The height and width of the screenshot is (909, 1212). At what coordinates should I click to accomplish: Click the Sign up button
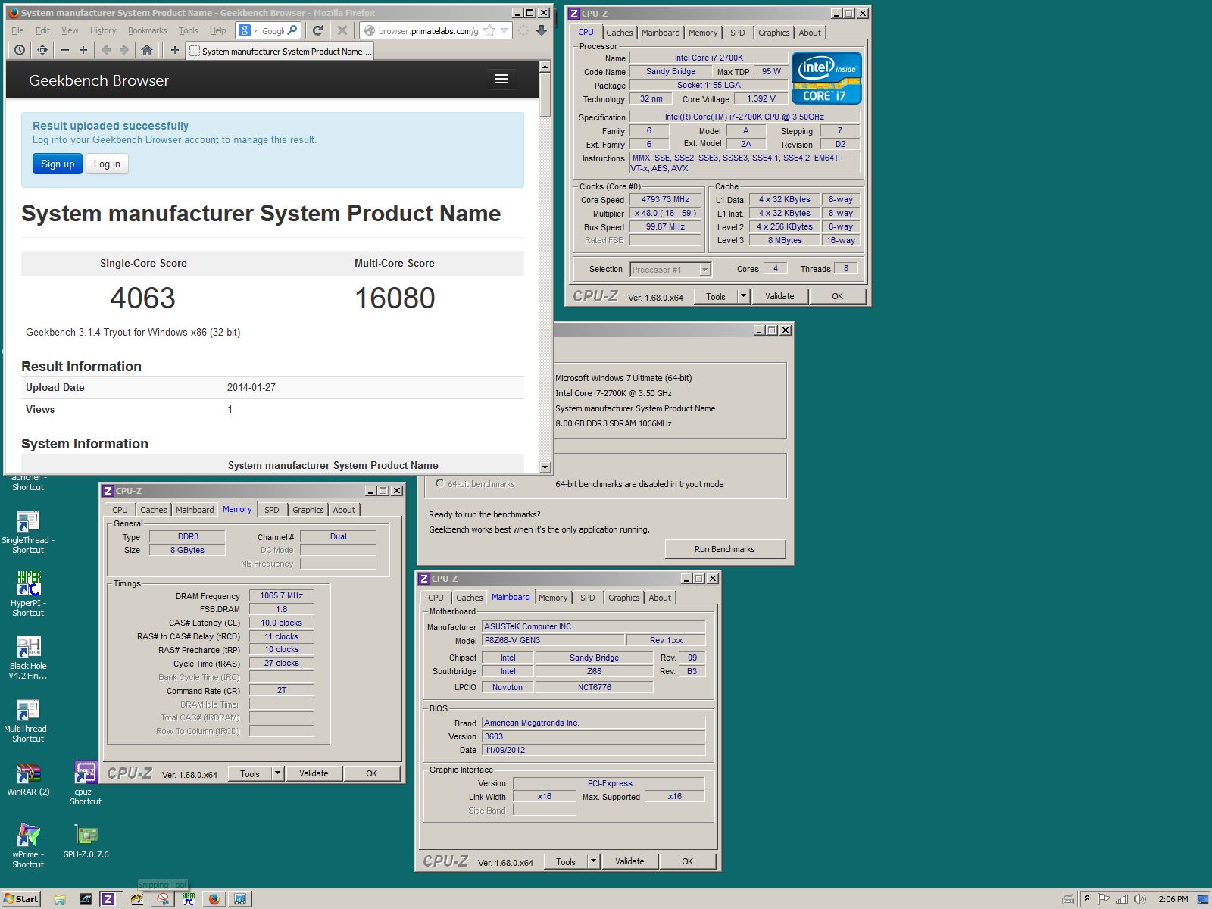tap(58, 164)
